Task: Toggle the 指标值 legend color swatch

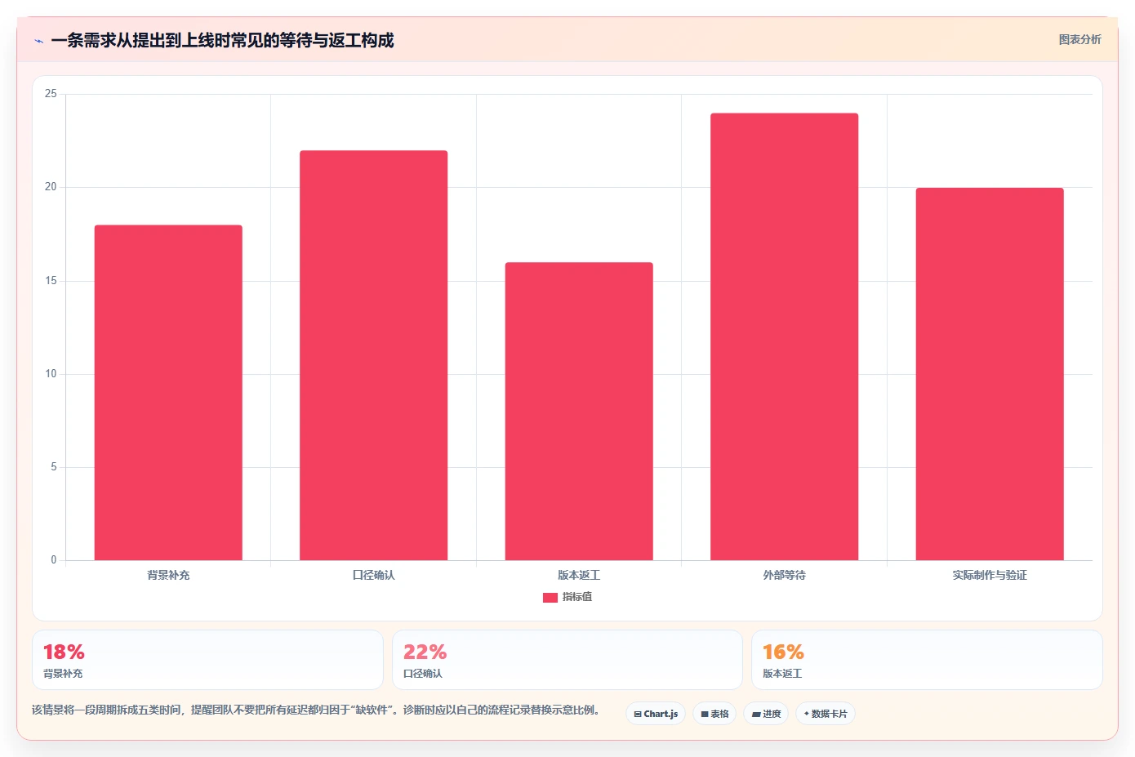Action: pyautogui.click(x=550, y=598)
